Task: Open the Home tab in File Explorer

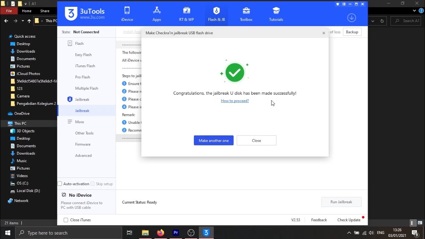Action: tap(27, 11)
